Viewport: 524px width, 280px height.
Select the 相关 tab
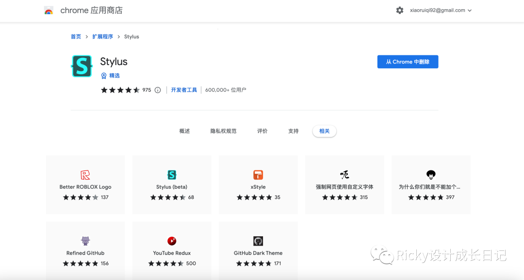(x=325, y=131)
